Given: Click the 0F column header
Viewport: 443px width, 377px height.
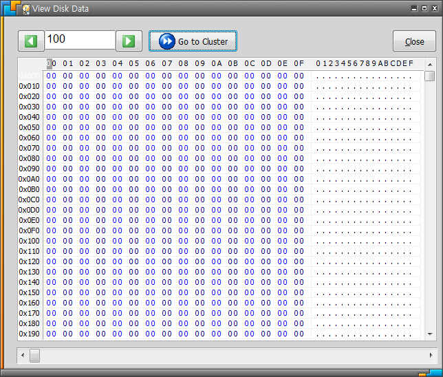Looking at the screenshot, I should tap(299, 63).
